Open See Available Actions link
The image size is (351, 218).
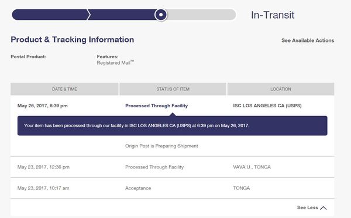(308, 40)
